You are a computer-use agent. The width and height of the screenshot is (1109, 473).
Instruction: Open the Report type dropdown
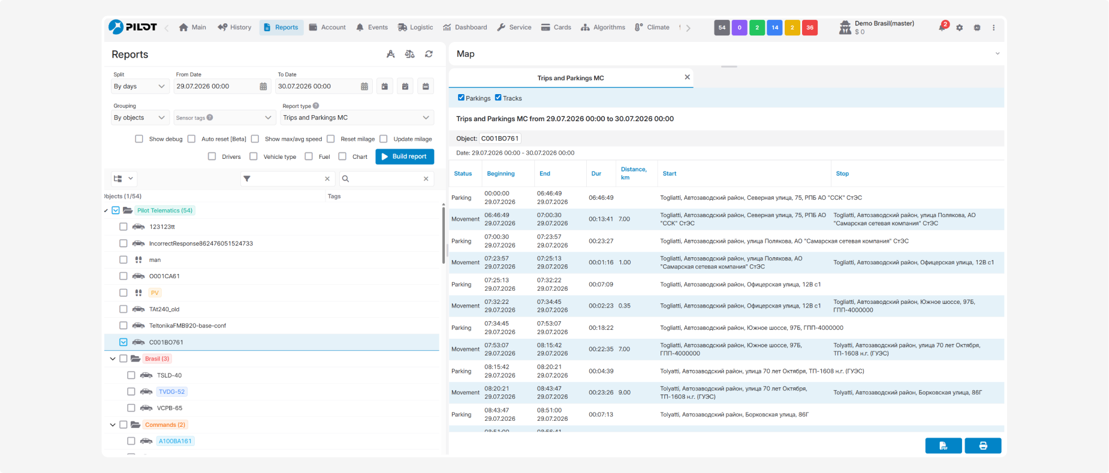(357, 118)
